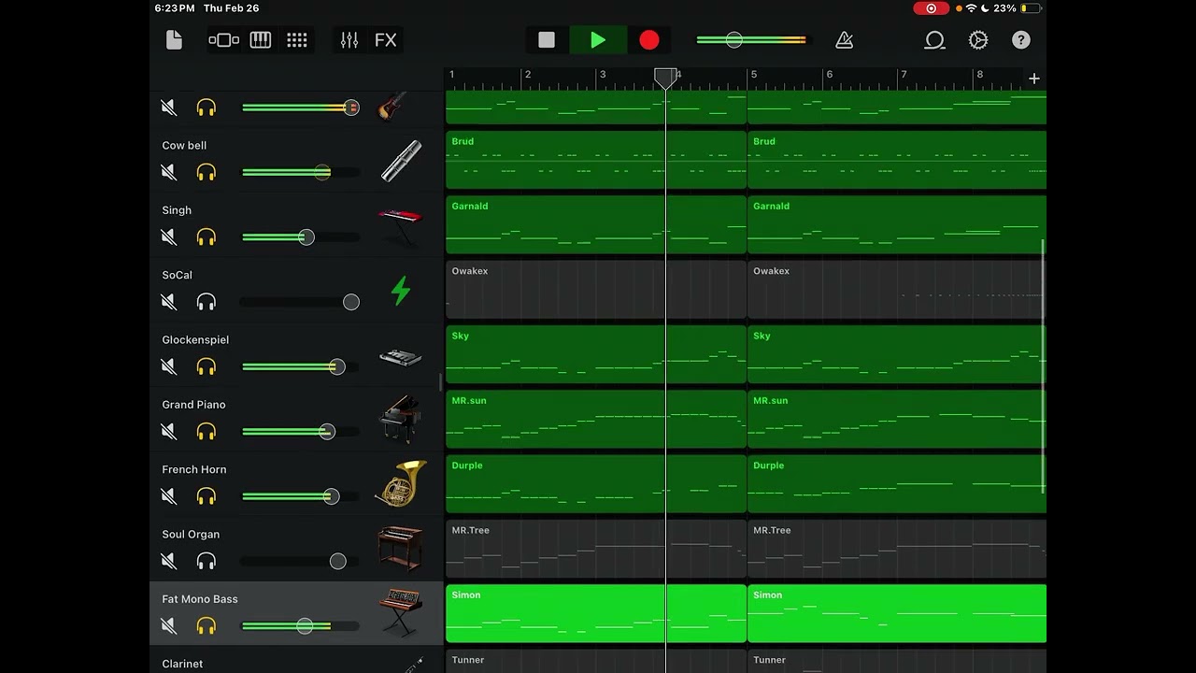Select the Glockenspiel instrument icon
The image size is (1196, 673).
pos(401,357)
